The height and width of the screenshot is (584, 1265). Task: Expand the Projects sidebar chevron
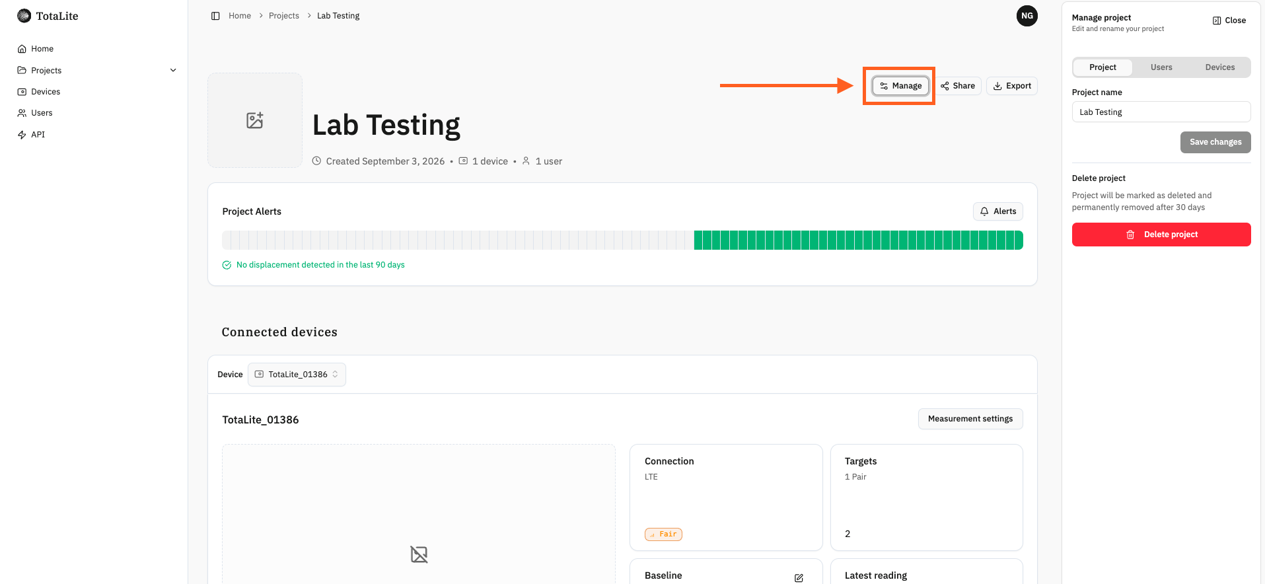[173, 70]
